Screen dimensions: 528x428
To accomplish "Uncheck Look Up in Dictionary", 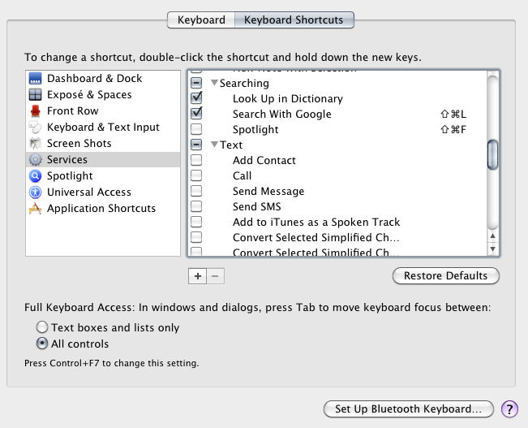I will click(196, 98).
